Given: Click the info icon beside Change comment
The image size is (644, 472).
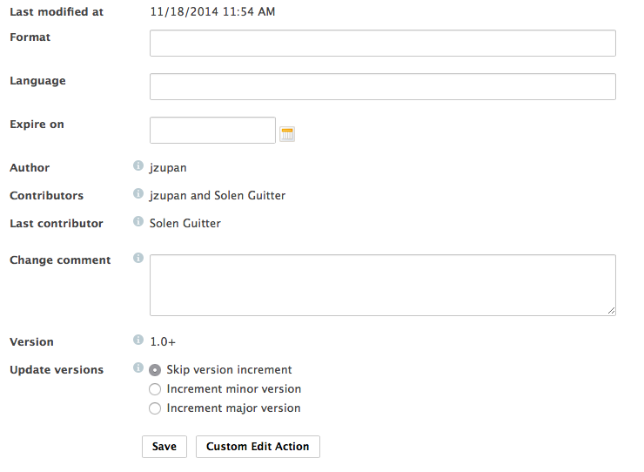Looking at the screenshot, I should pos(138,258).
